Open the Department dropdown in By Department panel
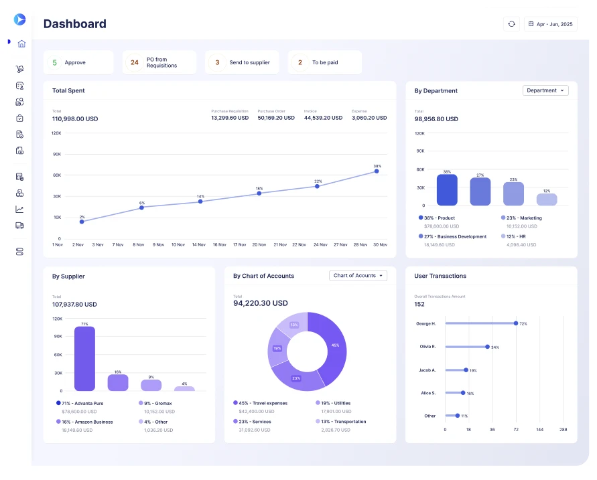 (545, 90)
